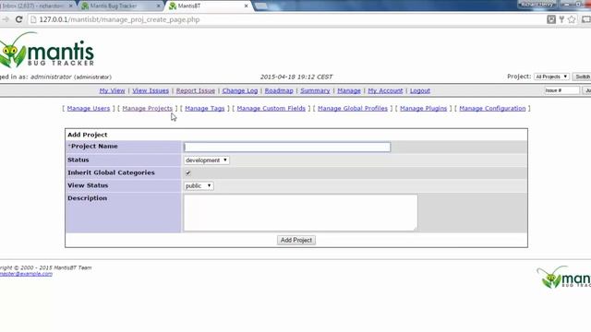
Task: Bookmark this page with the star icon
Action: (572, 19)
